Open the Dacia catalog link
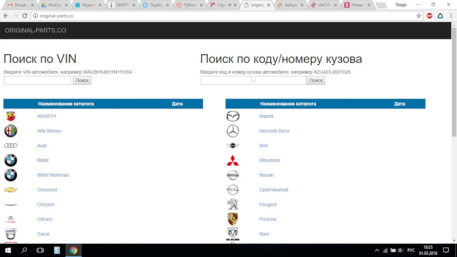457x257 pixels. tap(43, 234)
